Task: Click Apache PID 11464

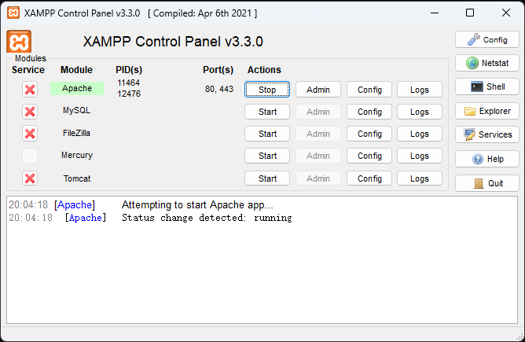Action: click(129, 83)
